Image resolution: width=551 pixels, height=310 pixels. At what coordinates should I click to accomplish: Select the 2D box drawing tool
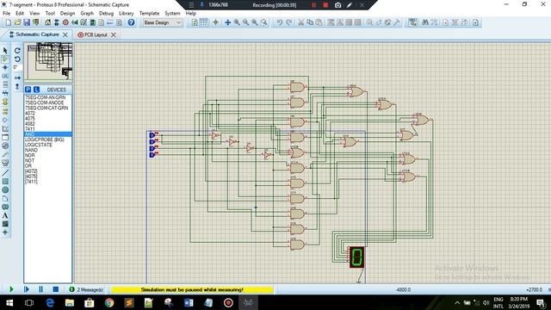tap(5, 182)
